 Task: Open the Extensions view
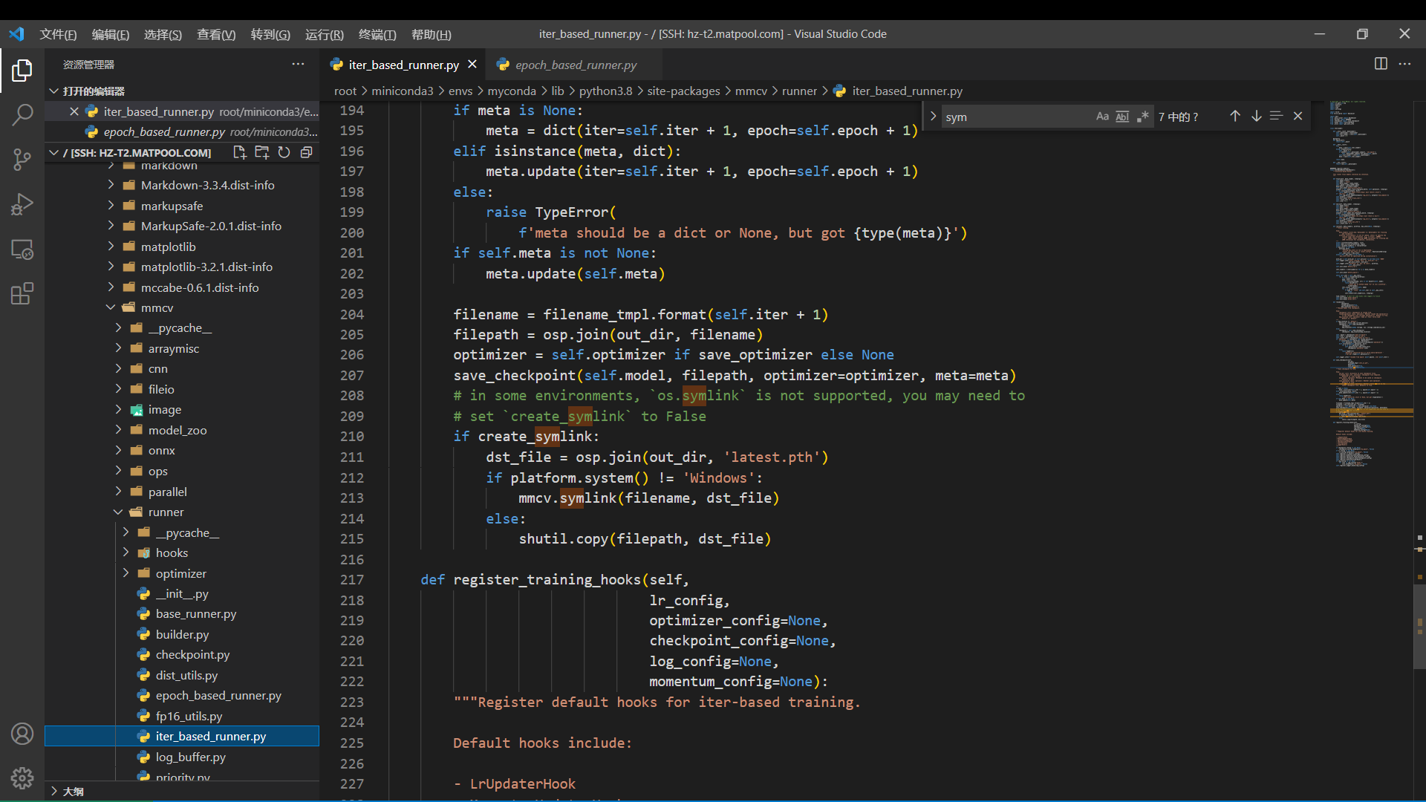point(22,294)
